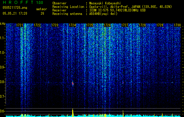184x117 pixels.
Task: Click the 1725 time axis label
Action: [x=90, y=25]
